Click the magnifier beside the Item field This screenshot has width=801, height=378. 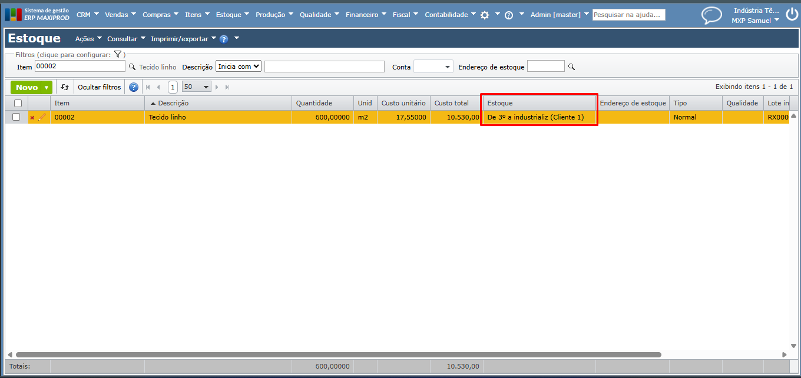132,67
